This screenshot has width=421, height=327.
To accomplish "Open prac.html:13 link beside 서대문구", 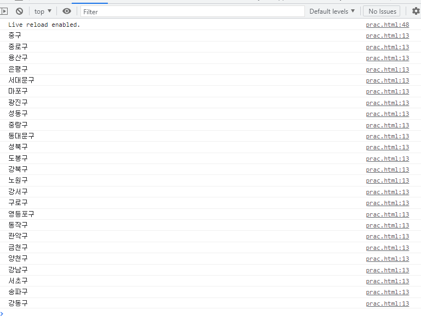I will [388, 80].
